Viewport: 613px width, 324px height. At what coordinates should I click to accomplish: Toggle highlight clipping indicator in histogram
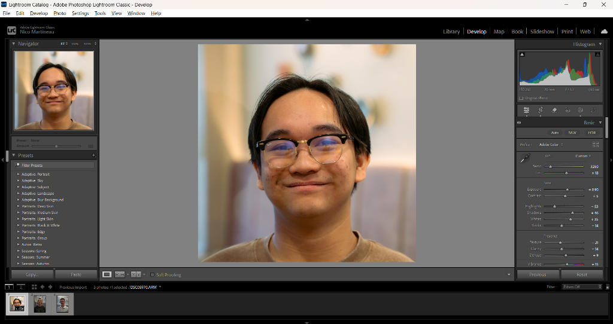point(597,54)
